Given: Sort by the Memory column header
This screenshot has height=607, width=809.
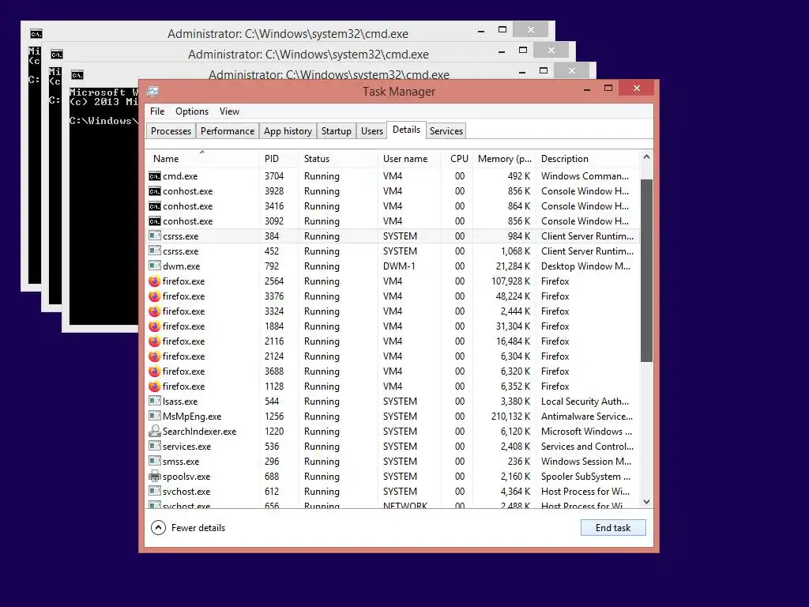Looking at the screenshot, I should click(504, 158).
